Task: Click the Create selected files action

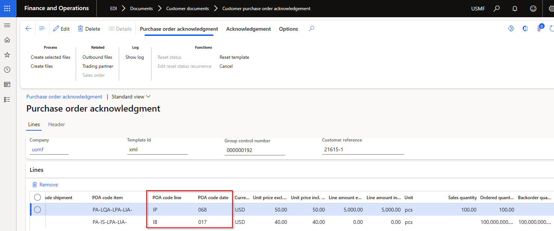Action: 51,57
